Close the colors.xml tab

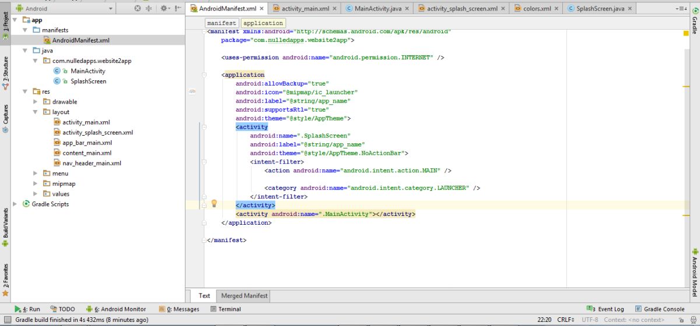(556, 9)
